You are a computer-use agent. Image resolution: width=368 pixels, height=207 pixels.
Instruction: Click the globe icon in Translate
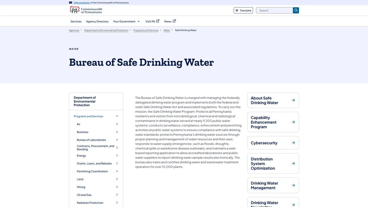(237, 10)
